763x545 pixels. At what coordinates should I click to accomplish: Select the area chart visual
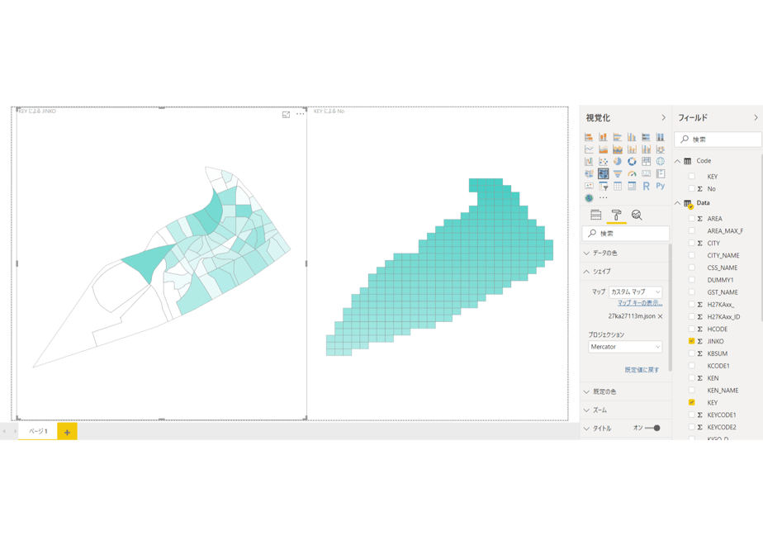point(603,149)
